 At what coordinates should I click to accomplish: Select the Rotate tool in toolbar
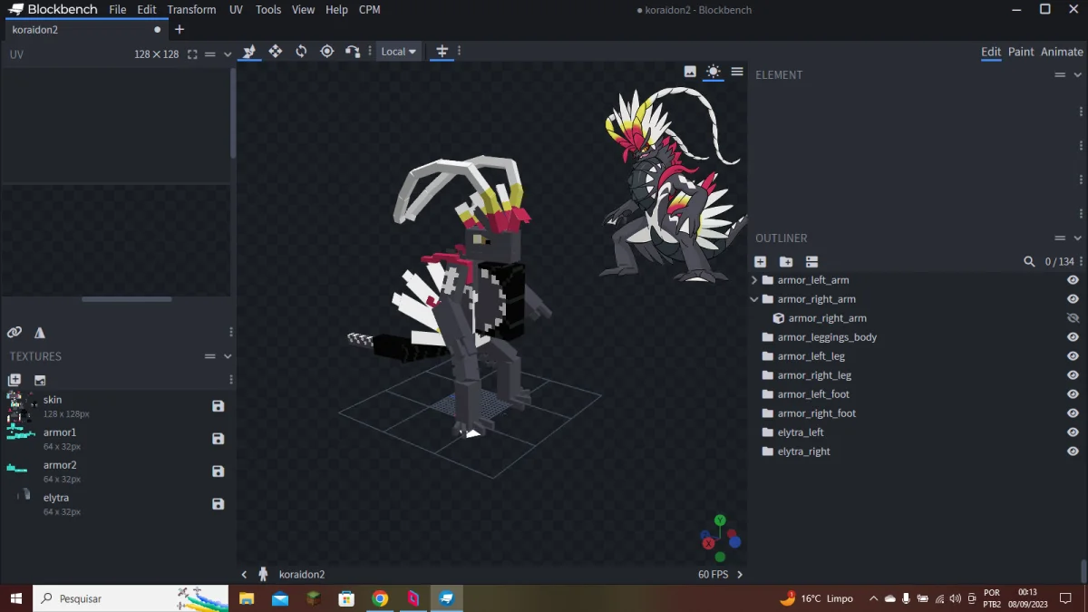(301, 52)
